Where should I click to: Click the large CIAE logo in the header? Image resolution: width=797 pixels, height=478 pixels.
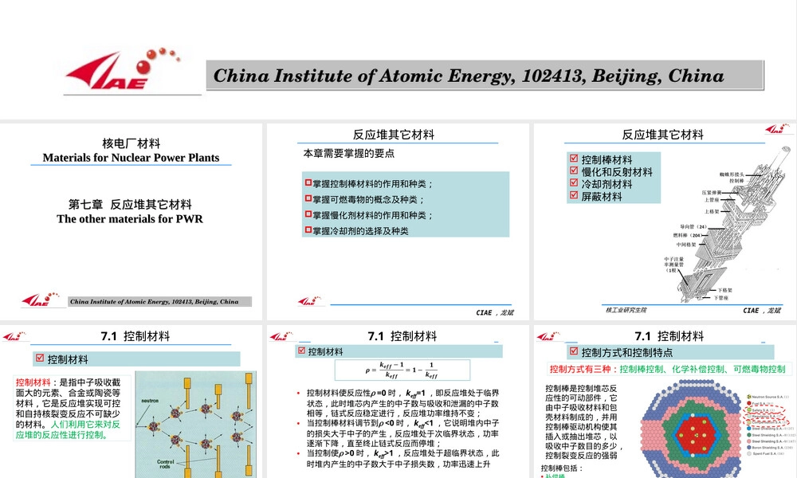coord(123,69)
